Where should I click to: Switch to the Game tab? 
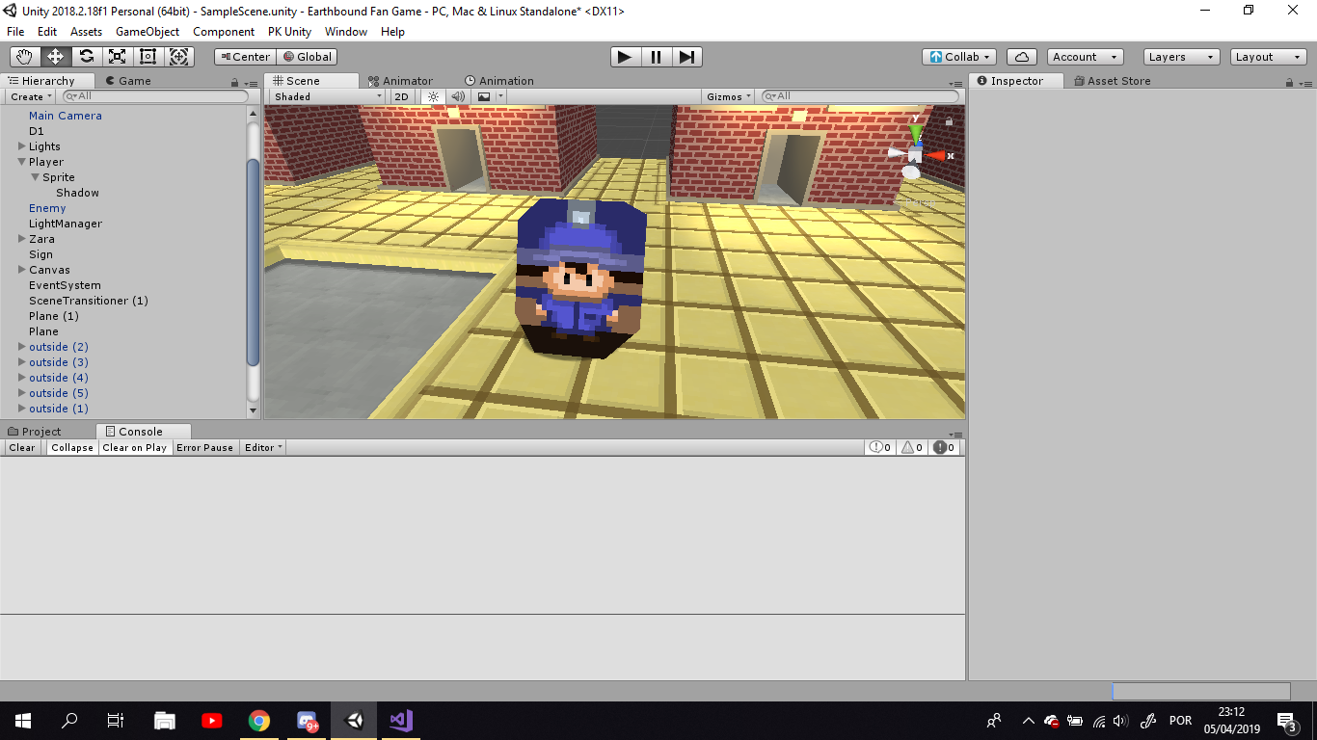click(128, 81)
